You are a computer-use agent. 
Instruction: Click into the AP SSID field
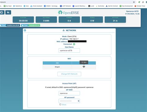69,93
